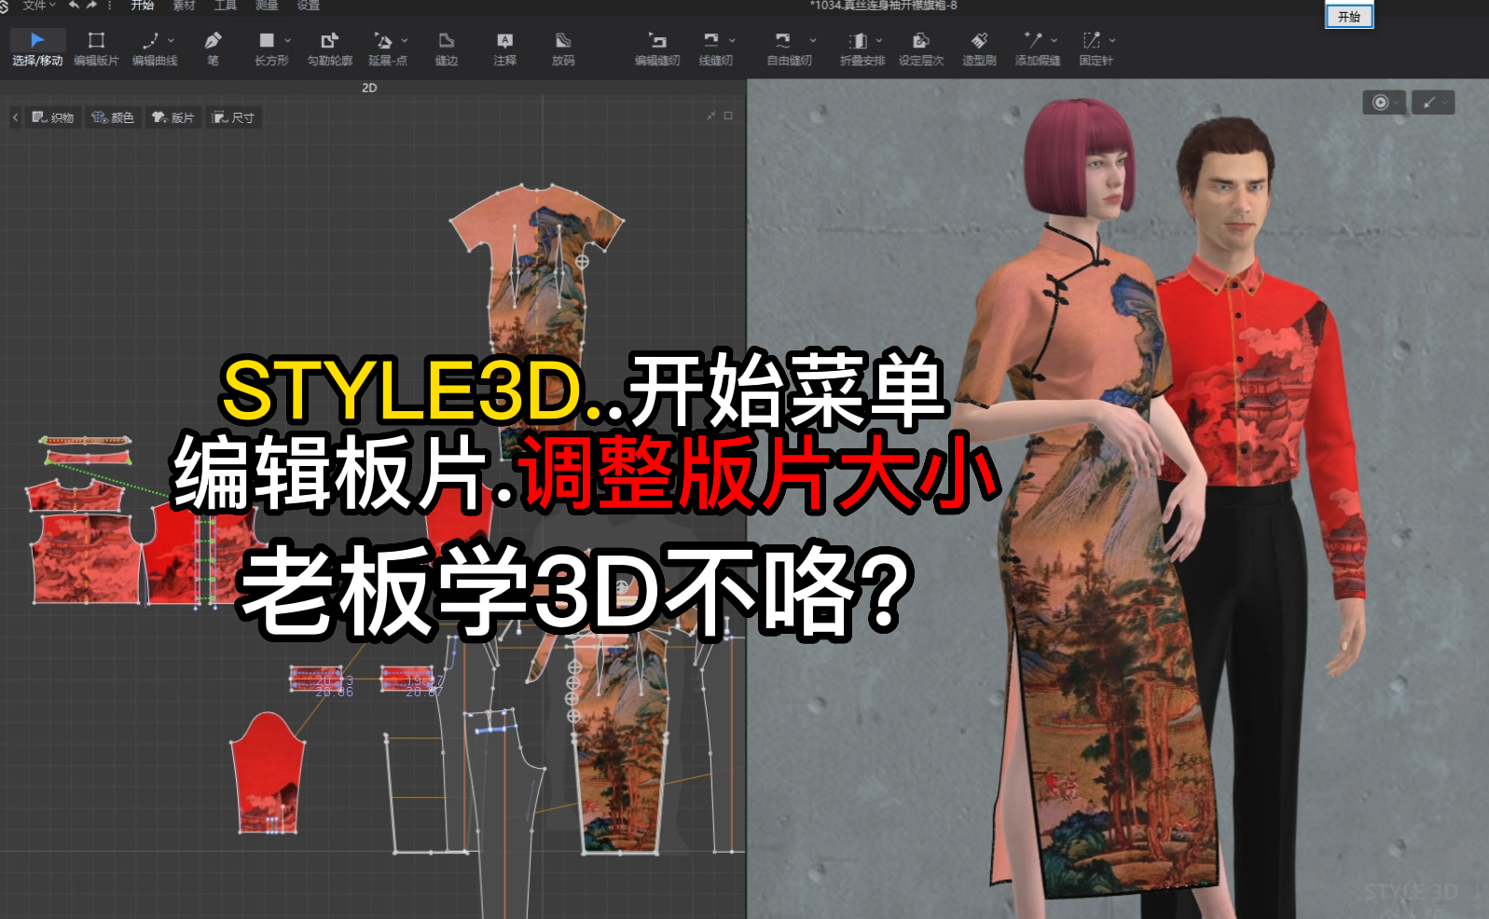The image size is (1489, 919).
Task: Activate the 固定针 (Pin) tool
Action: pos(1096,48)
